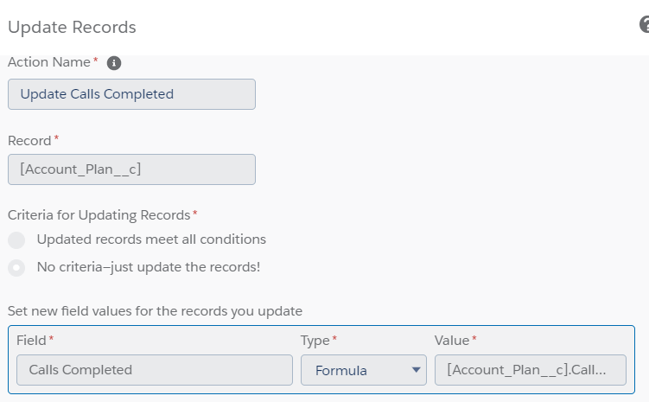
Task: Click the 'Field' column label
Action: (32, 341)
